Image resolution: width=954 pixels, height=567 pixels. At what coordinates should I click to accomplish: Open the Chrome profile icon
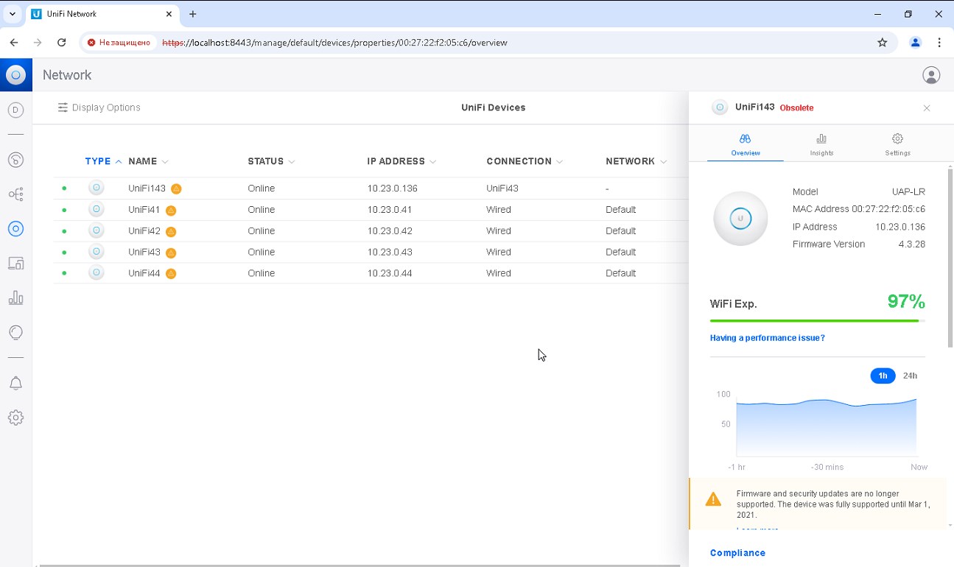coord(916,43)
